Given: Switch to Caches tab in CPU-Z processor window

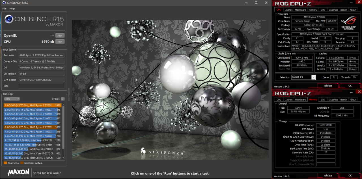Looking at the screenshot, I should [x=288, y=10].
